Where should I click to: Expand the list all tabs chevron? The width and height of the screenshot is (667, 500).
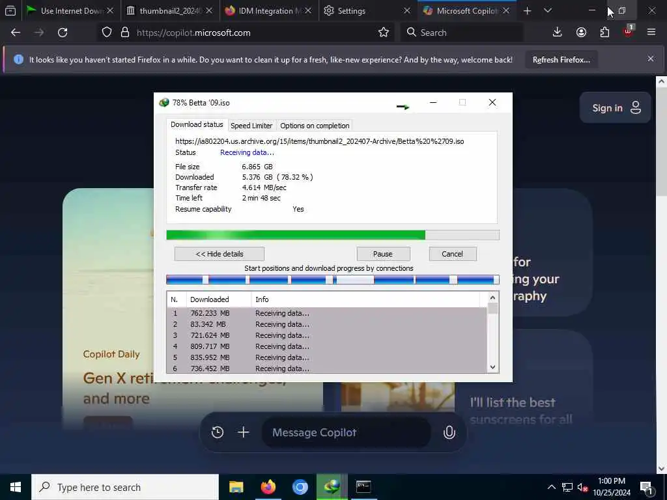[x=548, y=10]
